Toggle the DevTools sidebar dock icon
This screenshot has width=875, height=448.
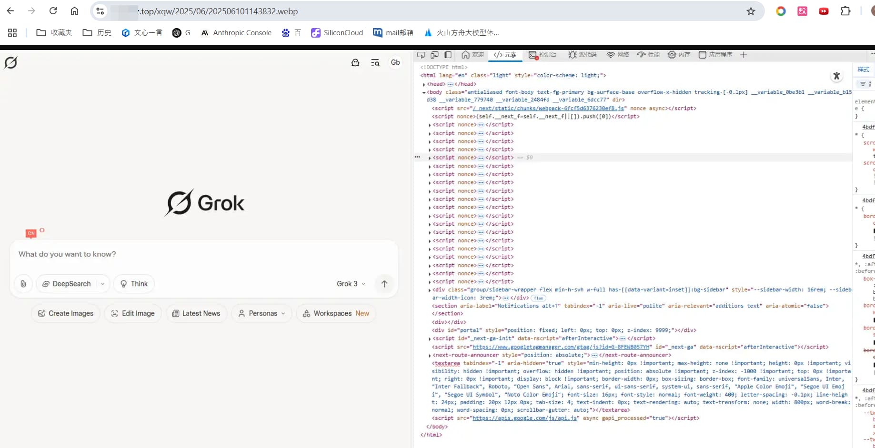[448, 55]
